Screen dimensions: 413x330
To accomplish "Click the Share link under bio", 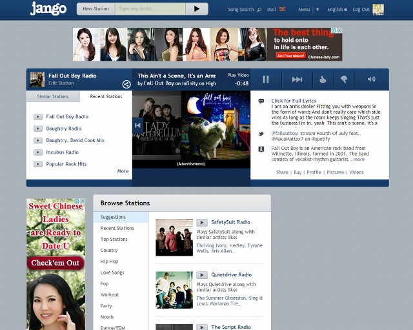I will point(282,172).
